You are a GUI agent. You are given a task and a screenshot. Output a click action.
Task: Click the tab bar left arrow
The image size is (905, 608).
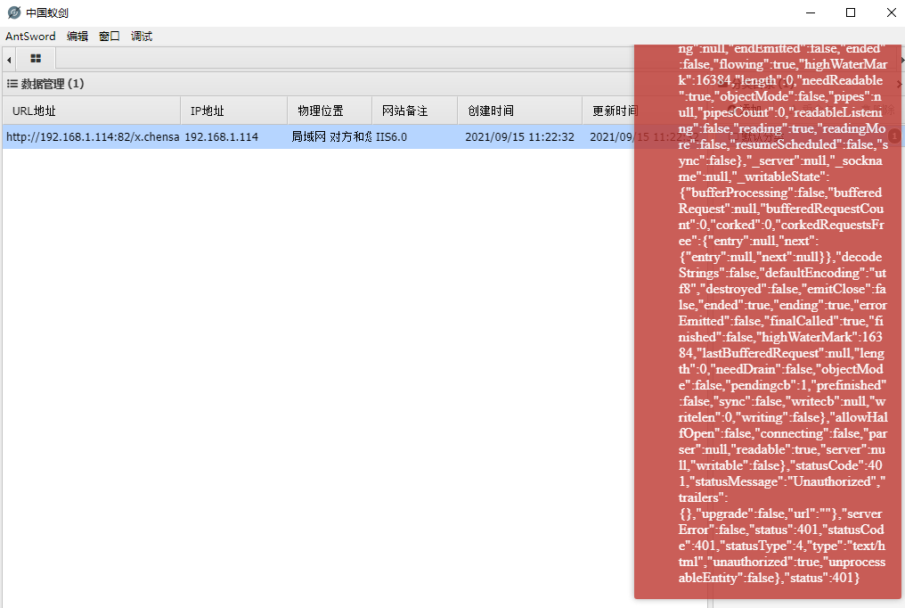[x=9, y=60]
